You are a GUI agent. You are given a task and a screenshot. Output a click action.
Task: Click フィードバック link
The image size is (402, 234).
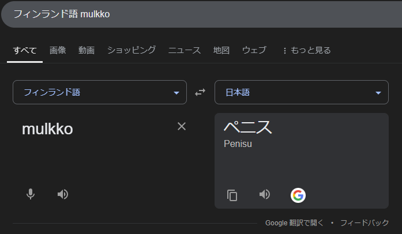364,222
